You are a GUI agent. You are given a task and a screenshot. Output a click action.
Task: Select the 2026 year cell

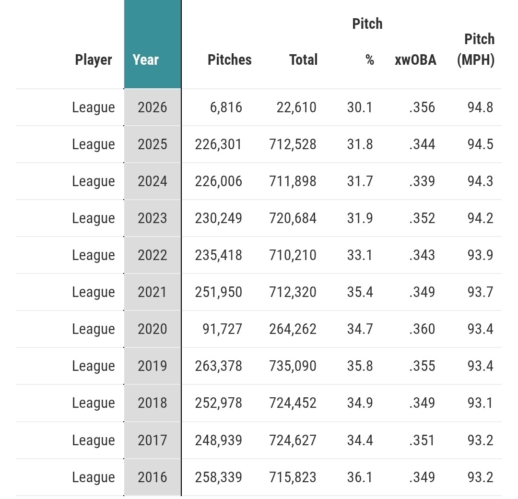[x=152, y=107]
